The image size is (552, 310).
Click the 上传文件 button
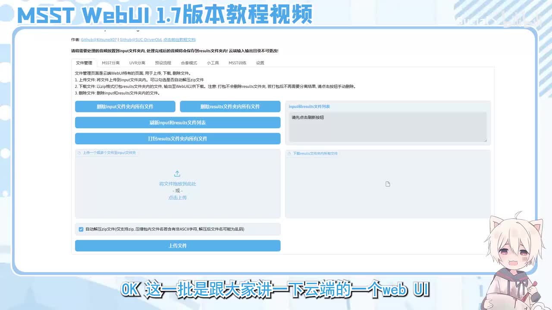coord(178,245)
